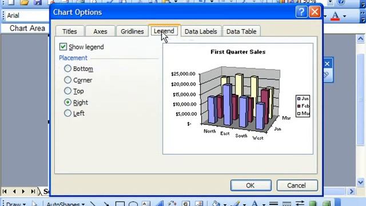Click the Arial font name box
The height and width of the screenshot is (206, 366).
coord(27,15)
